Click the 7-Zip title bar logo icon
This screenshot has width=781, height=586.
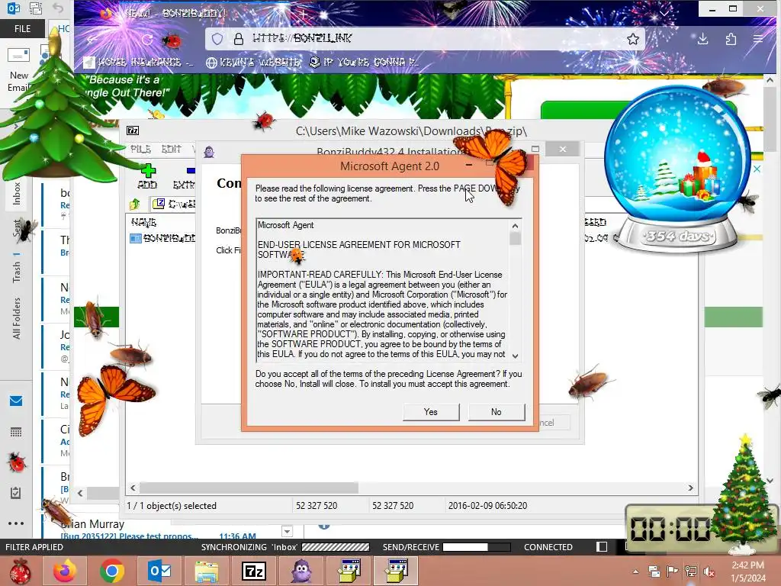pos(133,130)
